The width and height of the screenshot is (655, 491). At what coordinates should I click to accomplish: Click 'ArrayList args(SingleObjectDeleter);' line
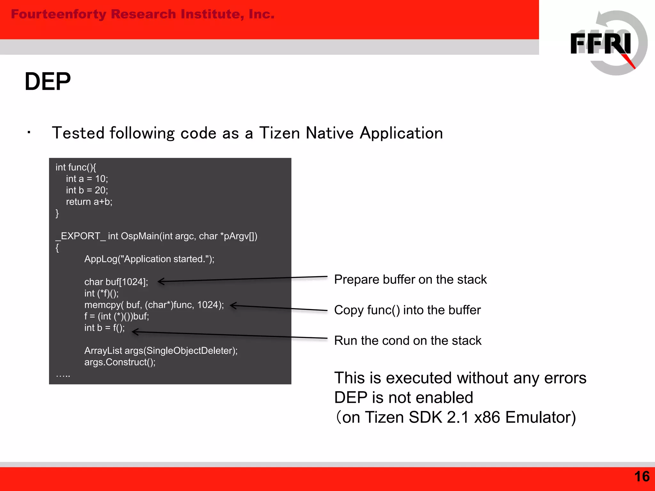161,351
